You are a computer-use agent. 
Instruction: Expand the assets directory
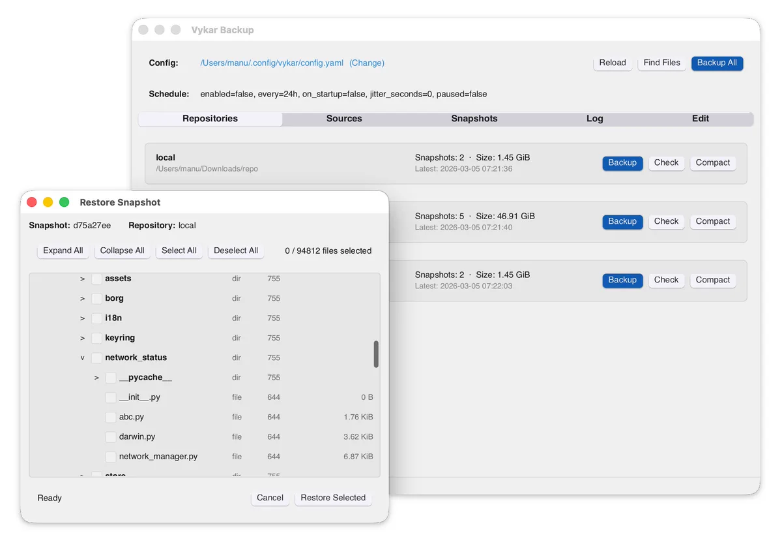[x=83, y=279]
